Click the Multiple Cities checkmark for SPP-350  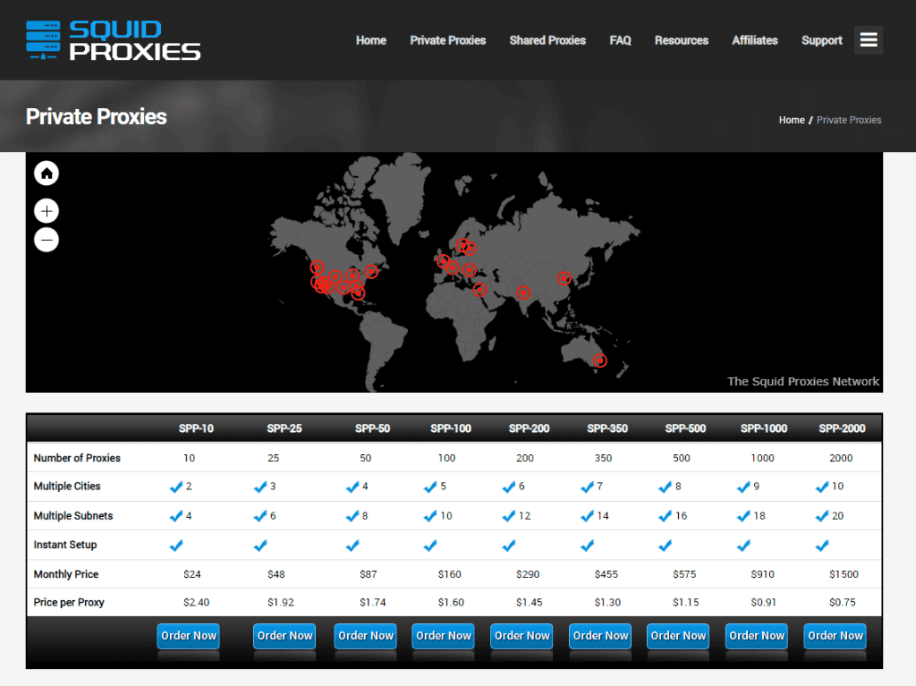pos(587,487)
